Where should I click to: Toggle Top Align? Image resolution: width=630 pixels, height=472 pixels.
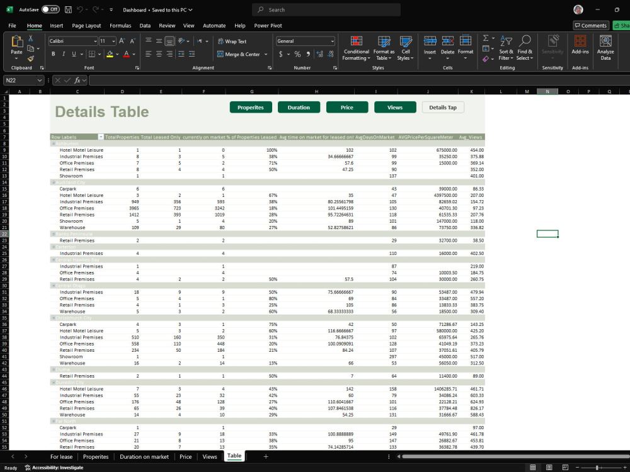148,41
